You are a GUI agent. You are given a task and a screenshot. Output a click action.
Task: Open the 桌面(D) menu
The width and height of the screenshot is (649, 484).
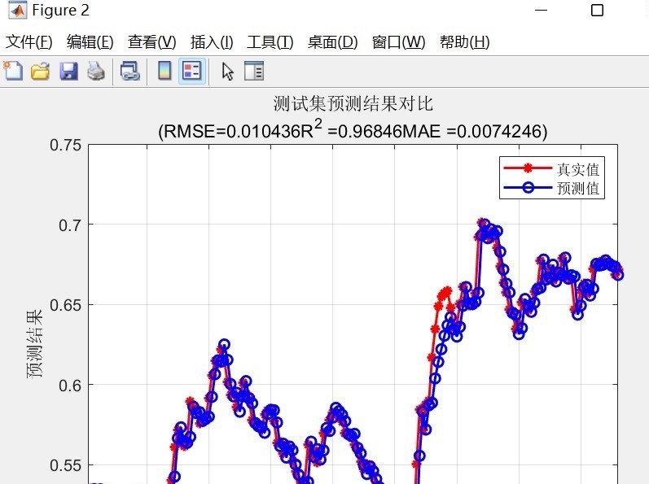332,41
